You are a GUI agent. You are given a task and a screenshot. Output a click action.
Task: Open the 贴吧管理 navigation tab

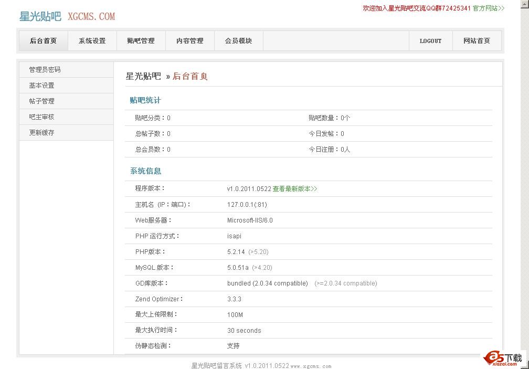tap(141, 41)
